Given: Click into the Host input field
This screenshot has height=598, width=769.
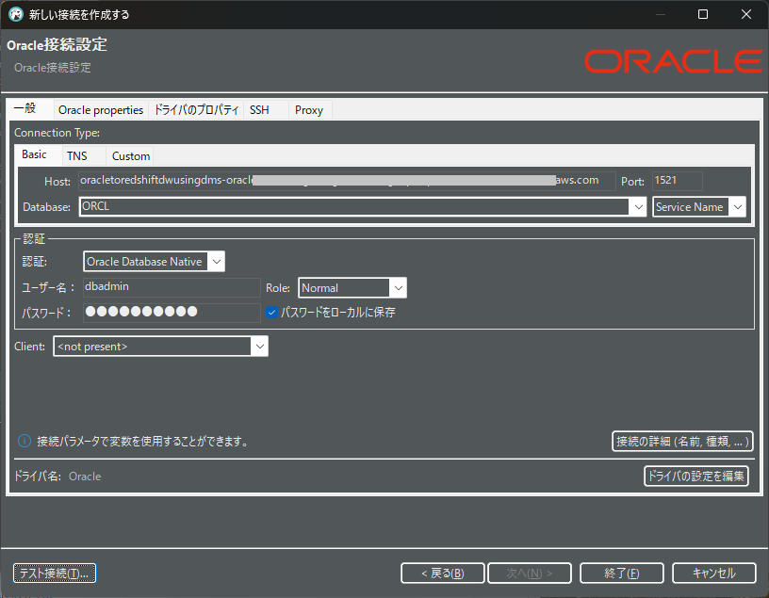Looking at the screenshot, I should coord(347,181).
